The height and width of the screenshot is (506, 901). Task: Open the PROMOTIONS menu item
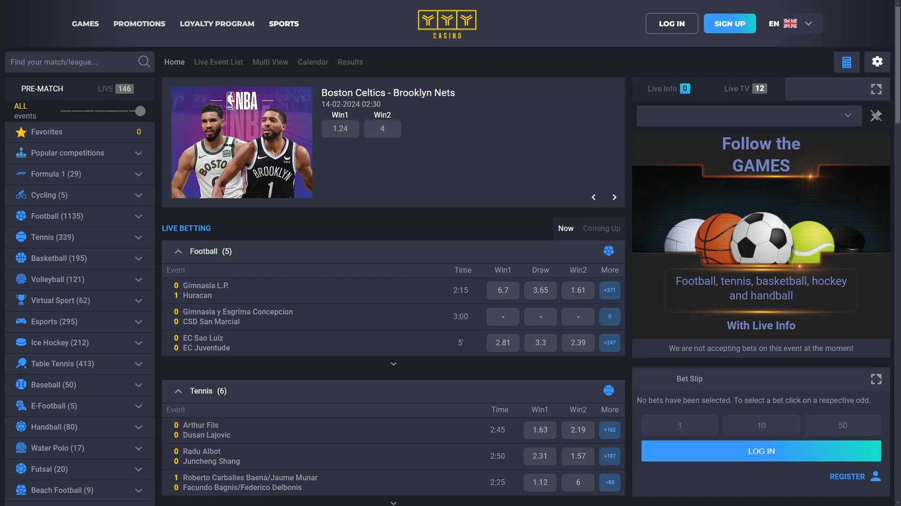(139, 23)
